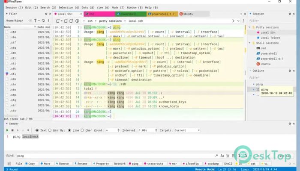This screenshot has height=171, width=300.
Task: Open the Filer panel settings gear
Action: pos(46,14)
